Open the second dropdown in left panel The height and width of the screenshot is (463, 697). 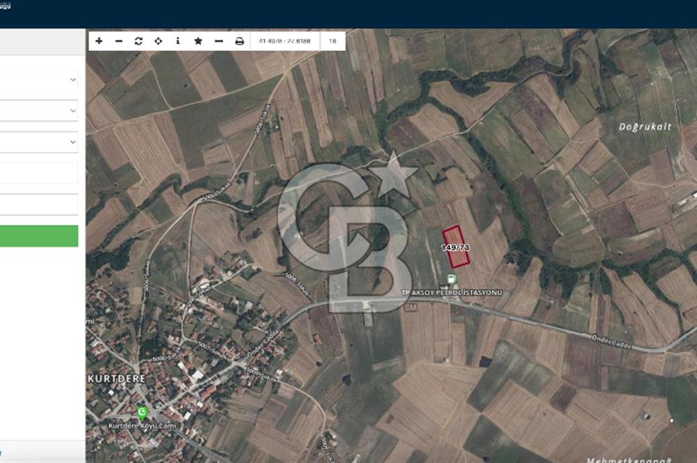point(39,111)
